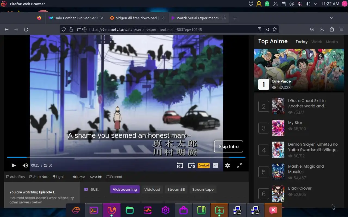Screen dimensions: 348x217
Task: Switch Top Anime to Month tab
Action: (332, 42)
